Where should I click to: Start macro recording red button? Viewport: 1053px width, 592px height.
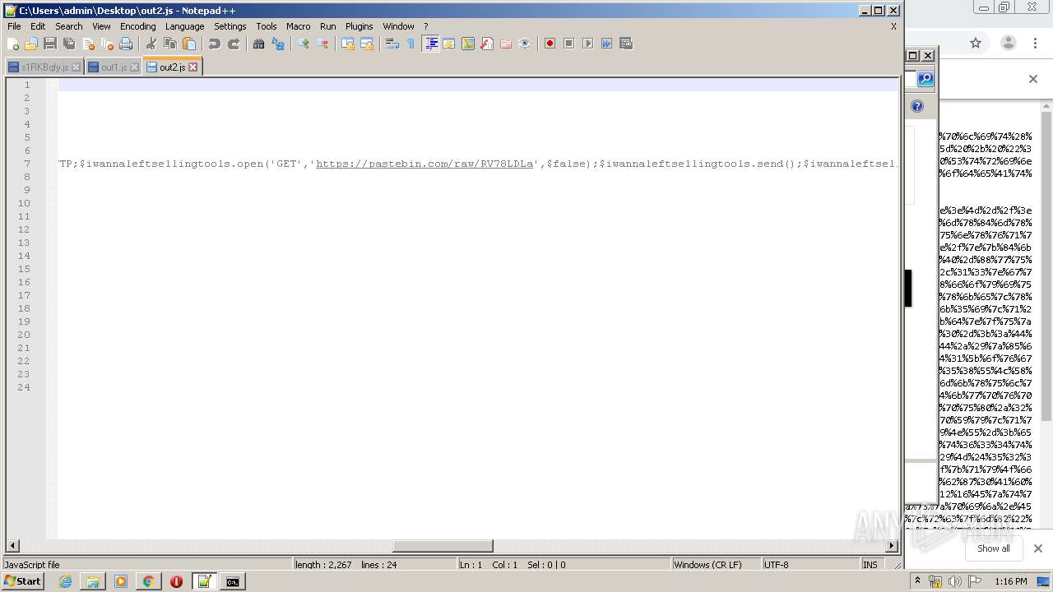click(550, 44)
